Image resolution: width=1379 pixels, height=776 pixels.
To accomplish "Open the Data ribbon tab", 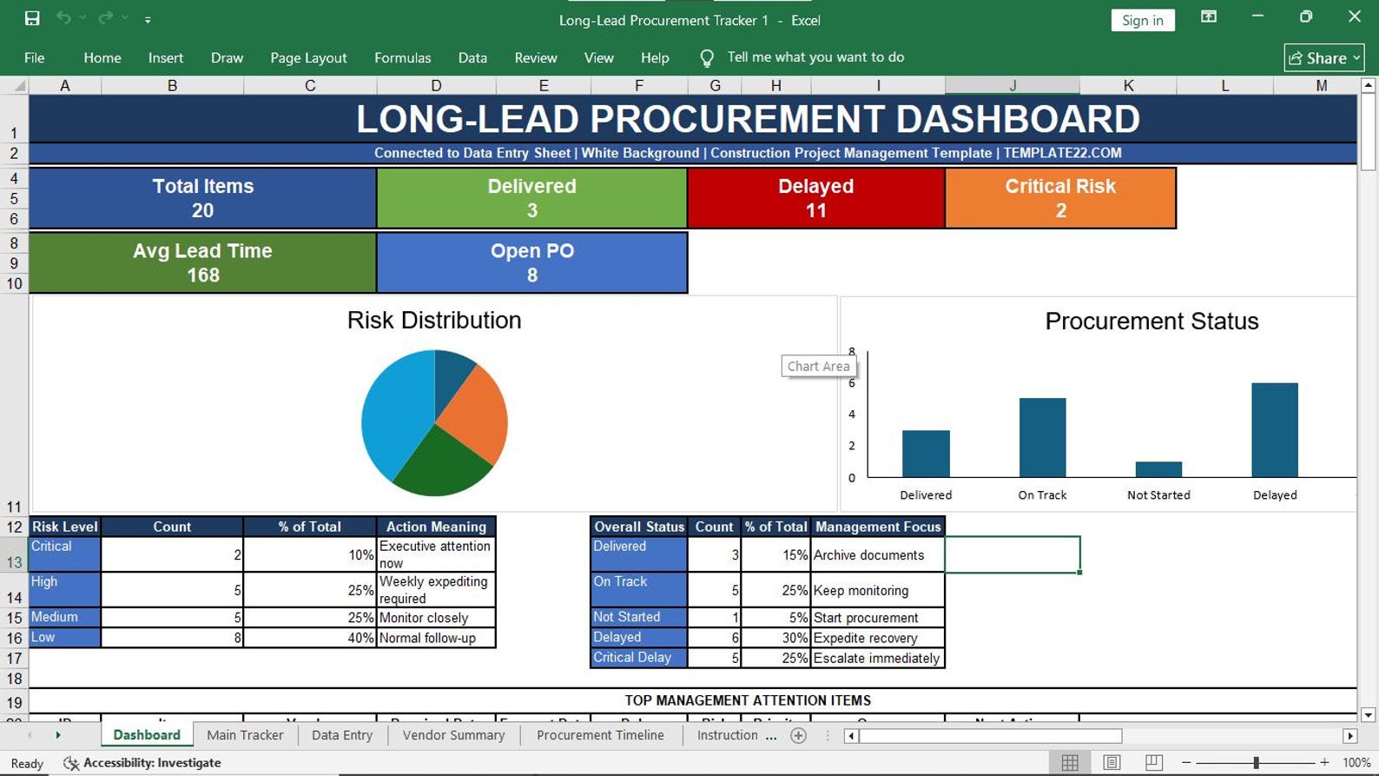I will click(472, 57).
